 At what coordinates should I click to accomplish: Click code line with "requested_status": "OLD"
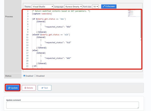[x=58, y=42]
